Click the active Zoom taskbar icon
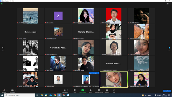Image resolution: width=172 pixels, height=97 pixels. pos(59,95)
